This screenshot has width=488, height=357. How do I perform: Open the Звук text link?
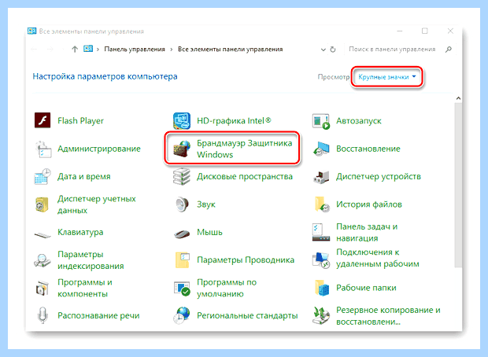pyautogui.click(x=206, y=204)
